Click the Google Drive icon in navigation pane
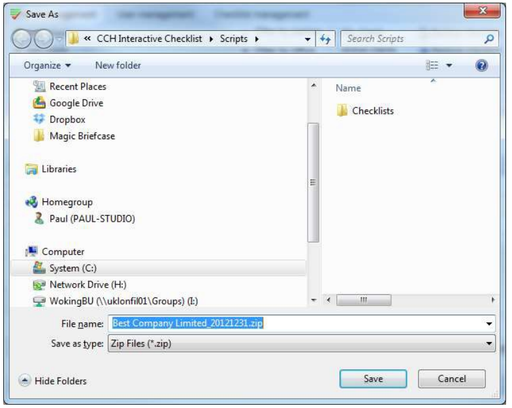512x408 pixels. (39, 103)
